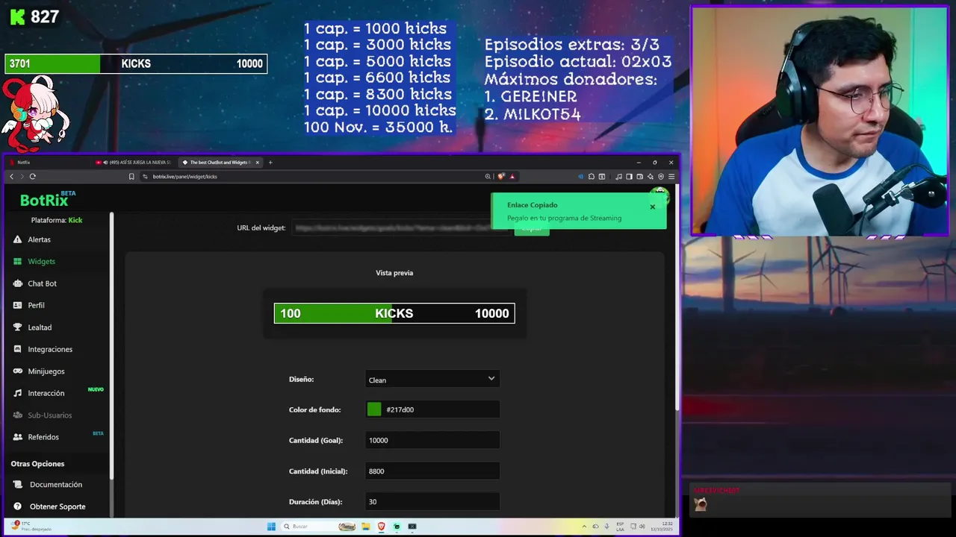Click the Integraciones puzzle icon
The height and width of the screenshot is (537, 956).
pos(18,349)
